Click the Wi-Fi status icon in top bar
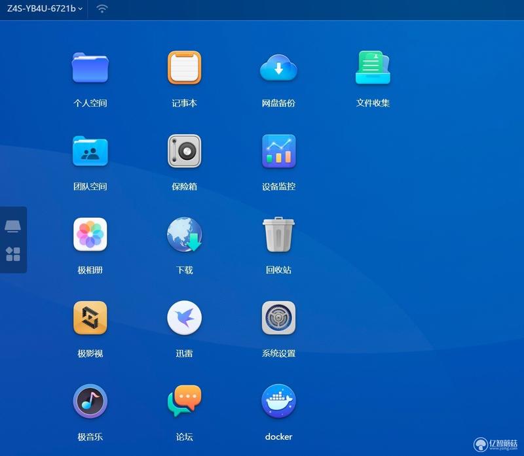The height and width of the screenshot is (456, 524). 102,9
